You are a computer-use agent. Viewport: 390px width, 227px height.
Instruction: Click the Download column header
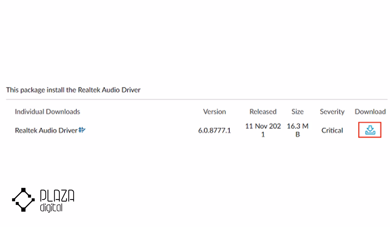tap(370, 112)
